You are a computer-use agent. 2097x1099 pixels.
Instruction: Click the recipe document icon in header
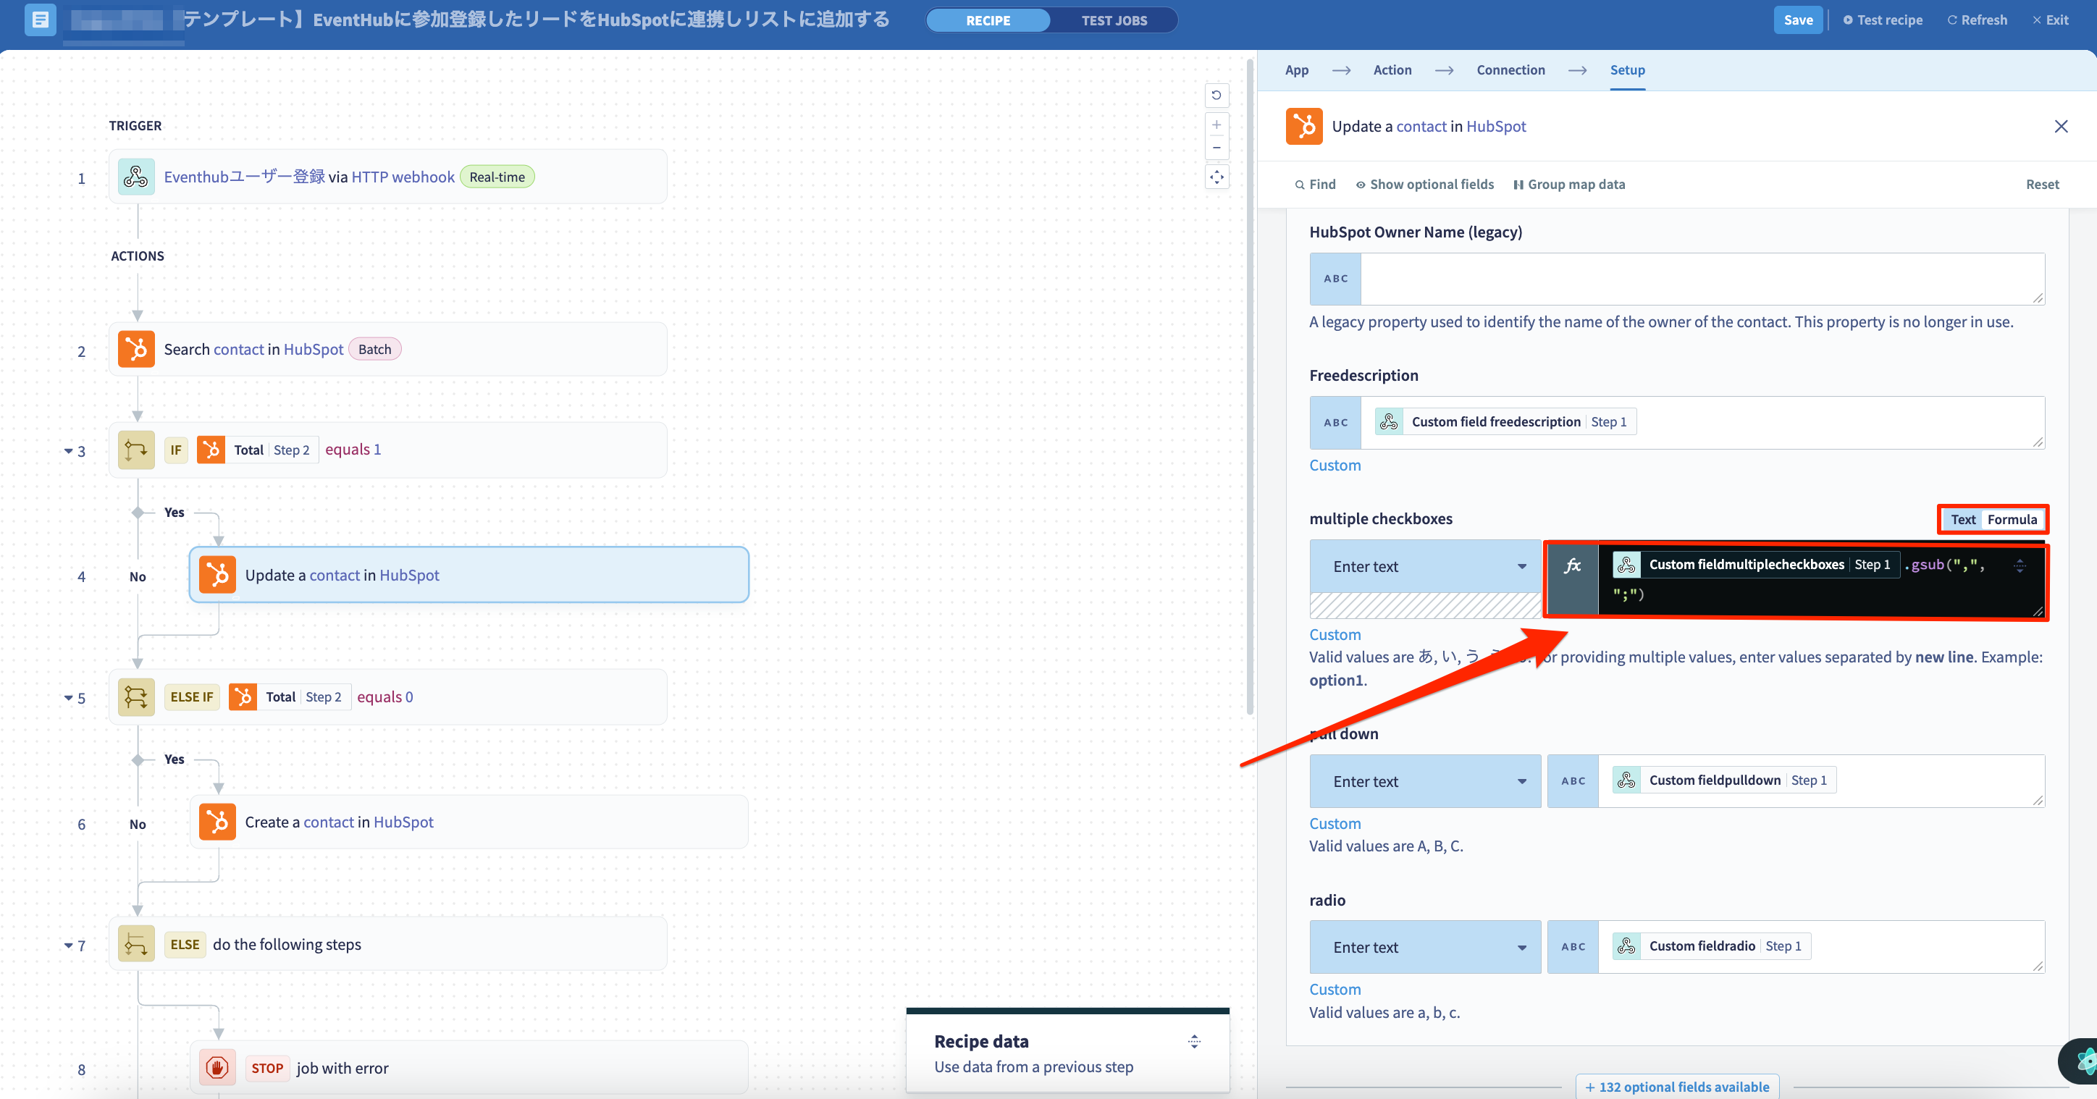click(x=40, y=20)
